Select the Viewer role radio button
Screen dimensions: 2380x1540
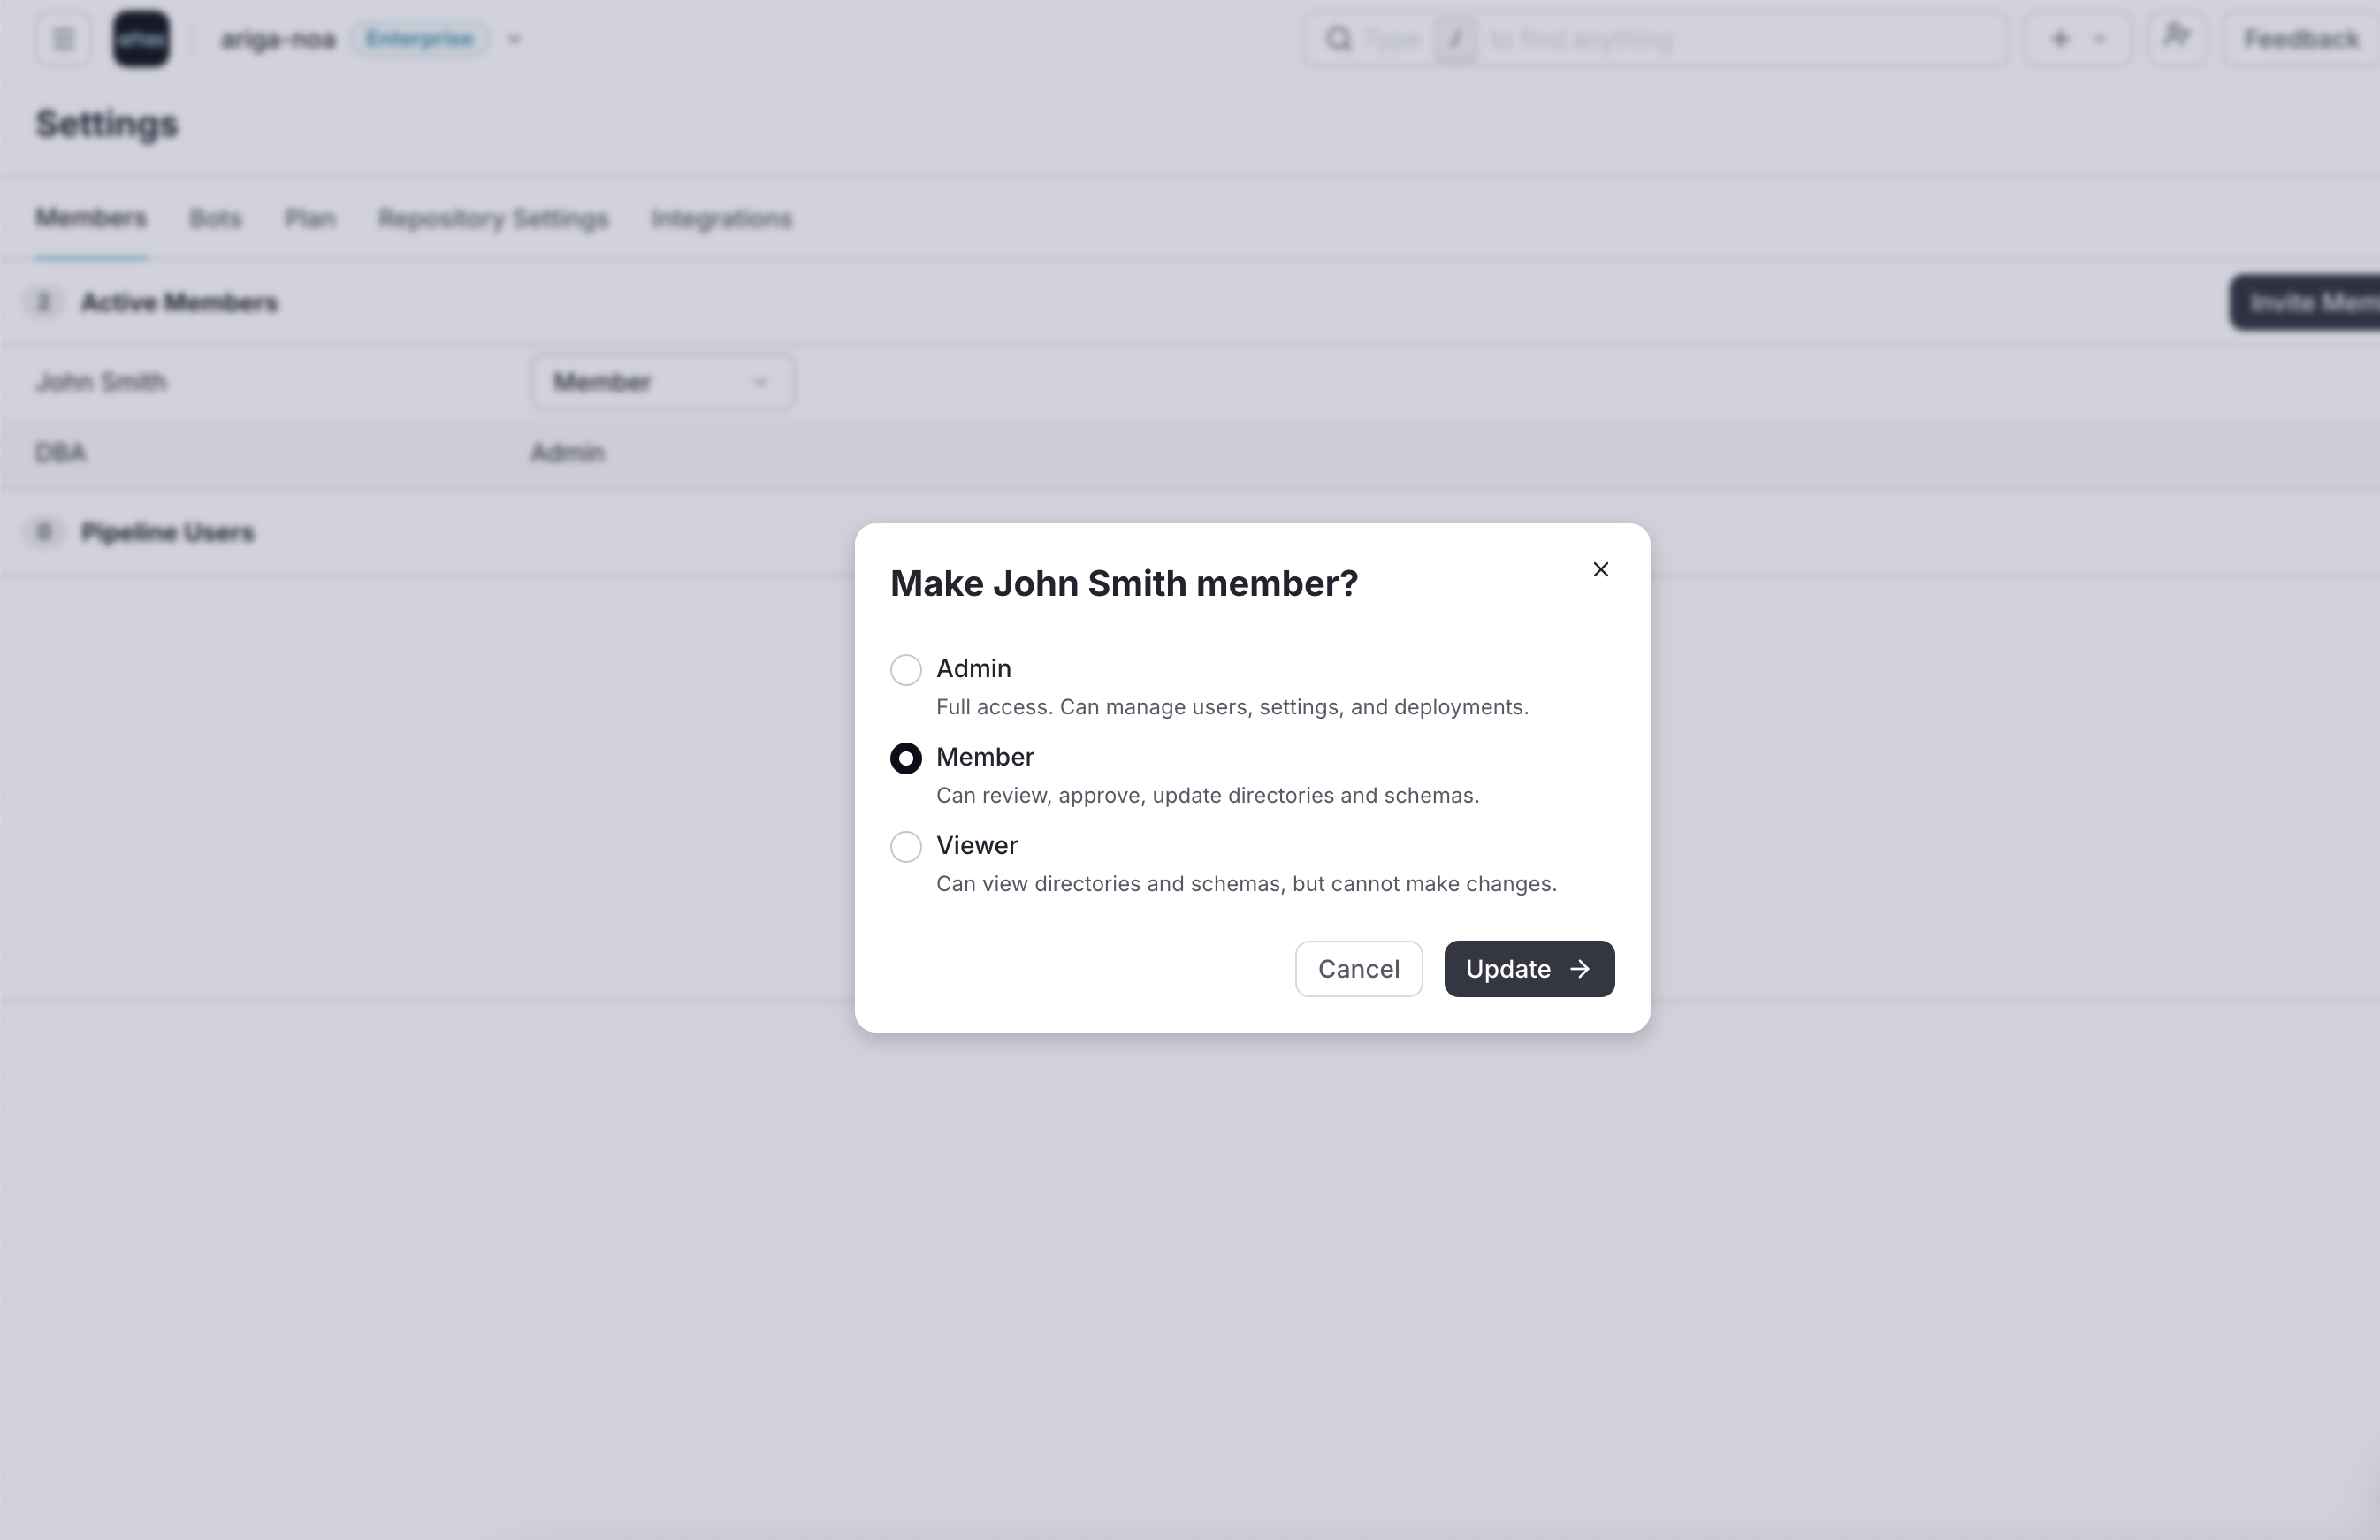[906, 846]
